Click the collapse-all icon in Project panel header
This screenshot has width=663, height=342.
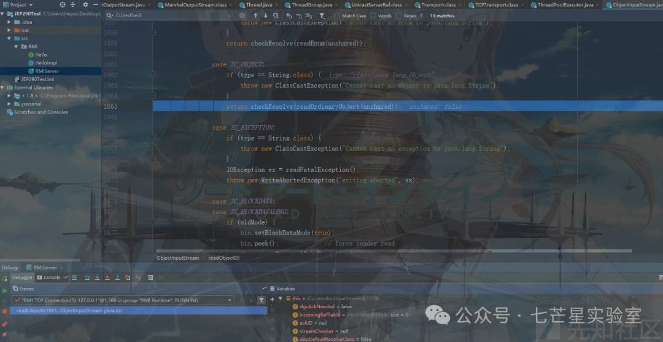tap(72, 5)
